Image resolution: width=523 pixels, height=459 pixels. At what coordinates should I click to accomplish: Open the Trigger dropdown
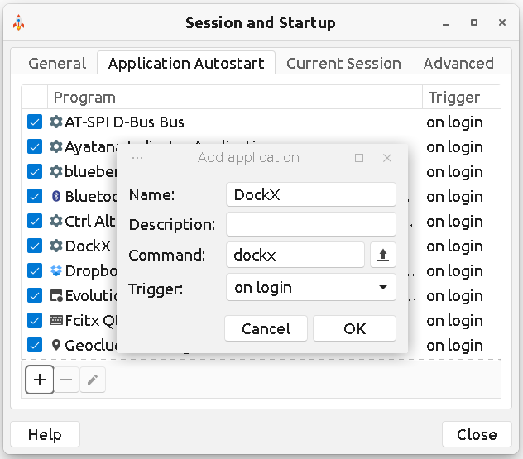point(310,288)
